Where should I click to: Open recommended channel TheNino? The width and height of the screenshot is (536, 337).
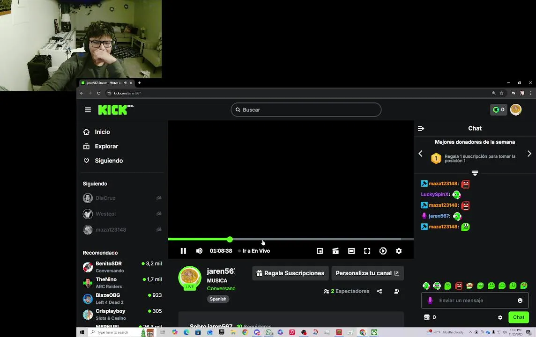tap(122, 283)
